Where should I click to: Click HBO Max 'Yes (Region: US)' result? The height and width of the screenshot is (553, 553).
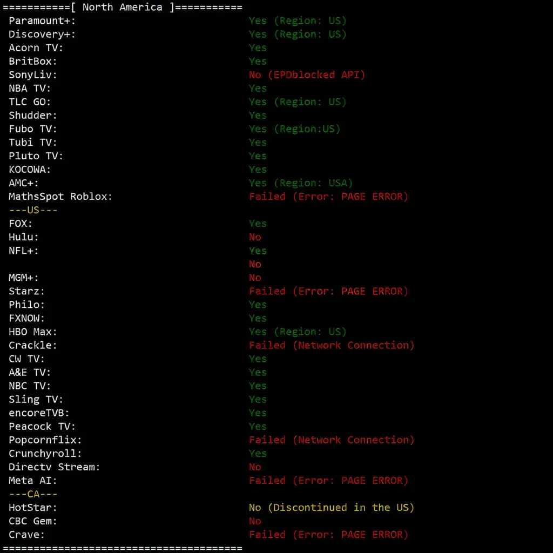298,332
